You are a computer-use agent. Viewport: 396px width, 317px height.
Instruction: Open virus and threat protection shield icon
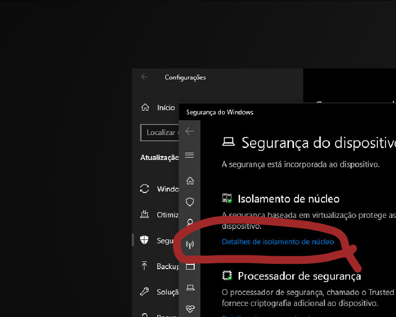[190, 202]
